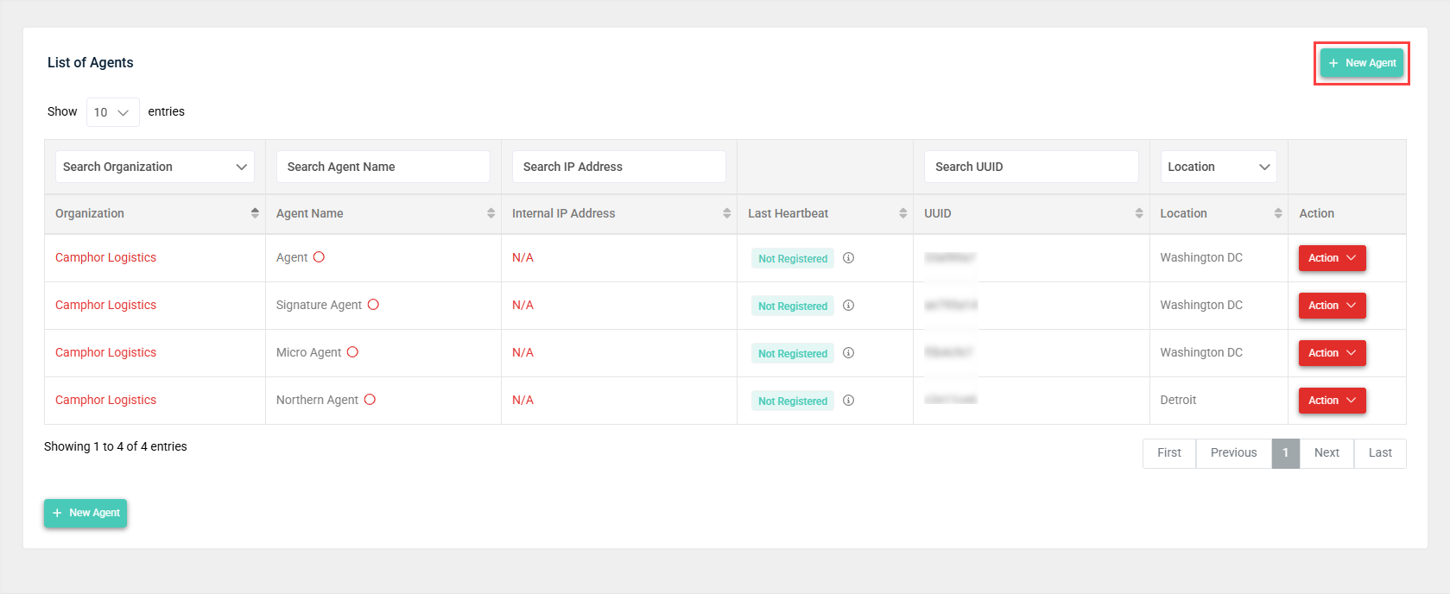Select page 1 in pagination
This screenshot has width=1450, height=594.
tap(1285, 453)
